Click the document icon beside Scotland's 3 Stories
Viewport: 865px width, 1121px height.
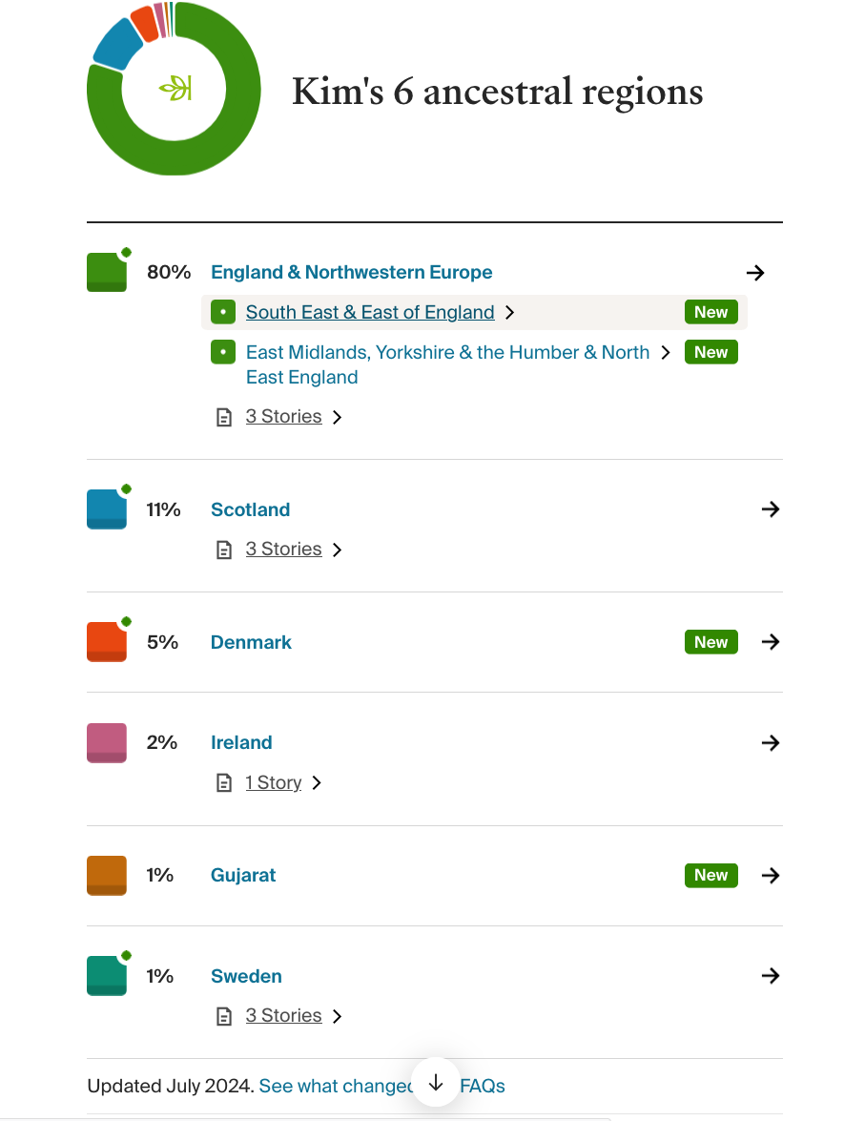[x=224, y=550]
